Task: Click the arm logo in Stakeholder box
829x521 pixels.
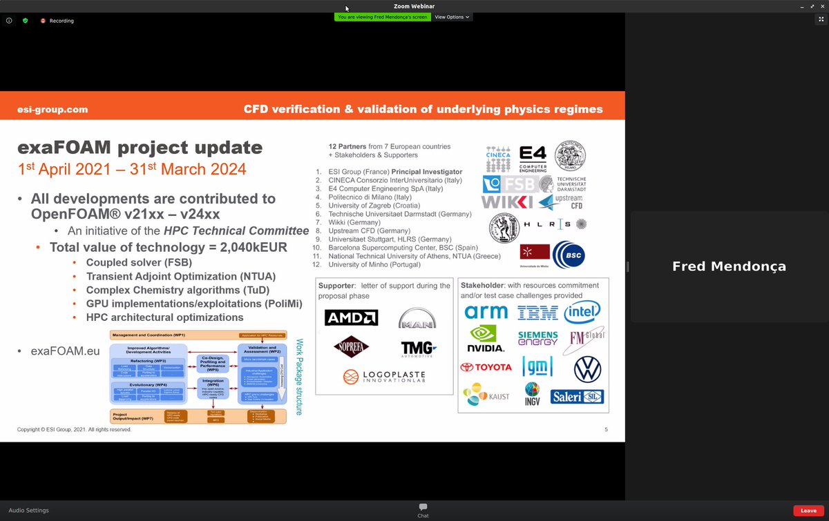Action: [486, 313]
